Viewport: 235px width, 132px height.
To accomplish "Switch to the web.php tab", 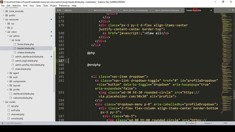I will 68,10.
